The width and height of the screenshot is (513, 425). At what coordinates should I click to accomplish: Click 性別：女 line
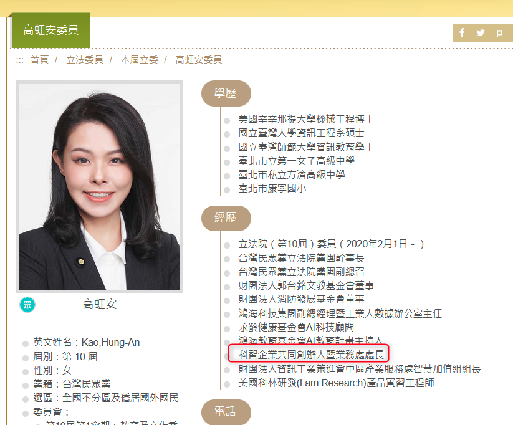click(52, 370)
